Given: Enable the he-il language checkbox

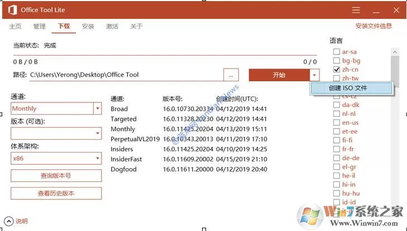Looking at the screenshot, I should point(337,176).
